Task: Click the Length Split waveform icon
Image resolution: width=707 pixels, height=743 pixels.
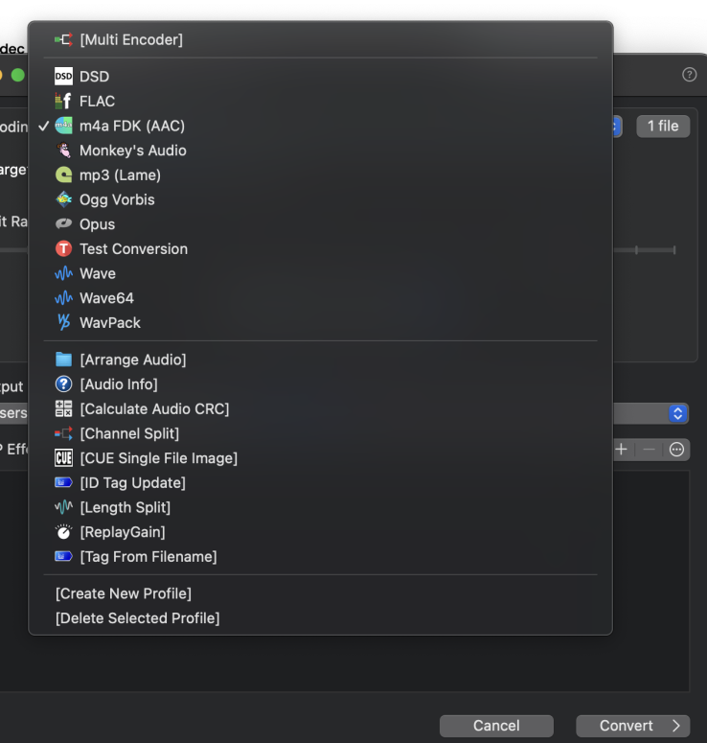Action: pos(63,507)
